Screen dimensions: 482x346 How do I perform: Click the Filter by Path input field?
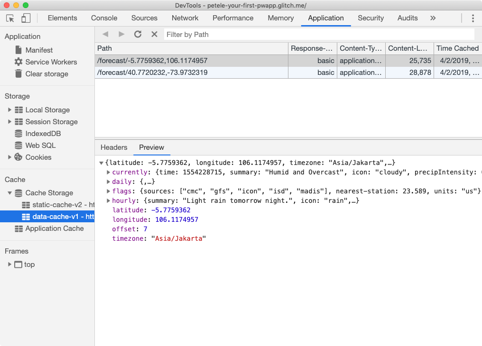pos(319,35)
